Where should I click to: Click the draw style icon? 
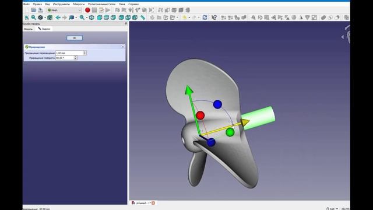coord(40,17)
